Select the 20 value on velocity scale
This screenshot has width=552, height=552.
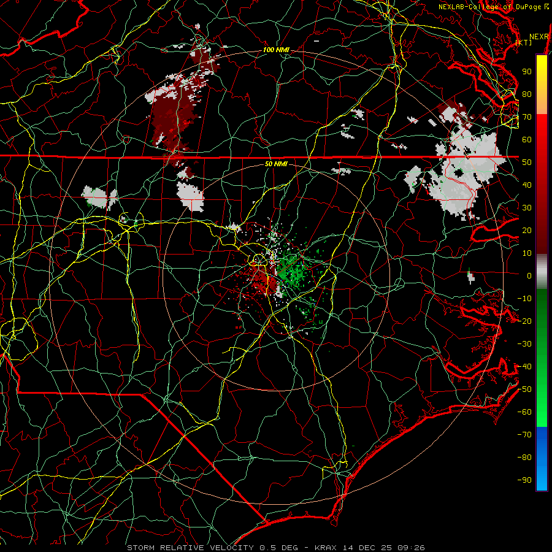pyautogui.click(x=527, y=231)
